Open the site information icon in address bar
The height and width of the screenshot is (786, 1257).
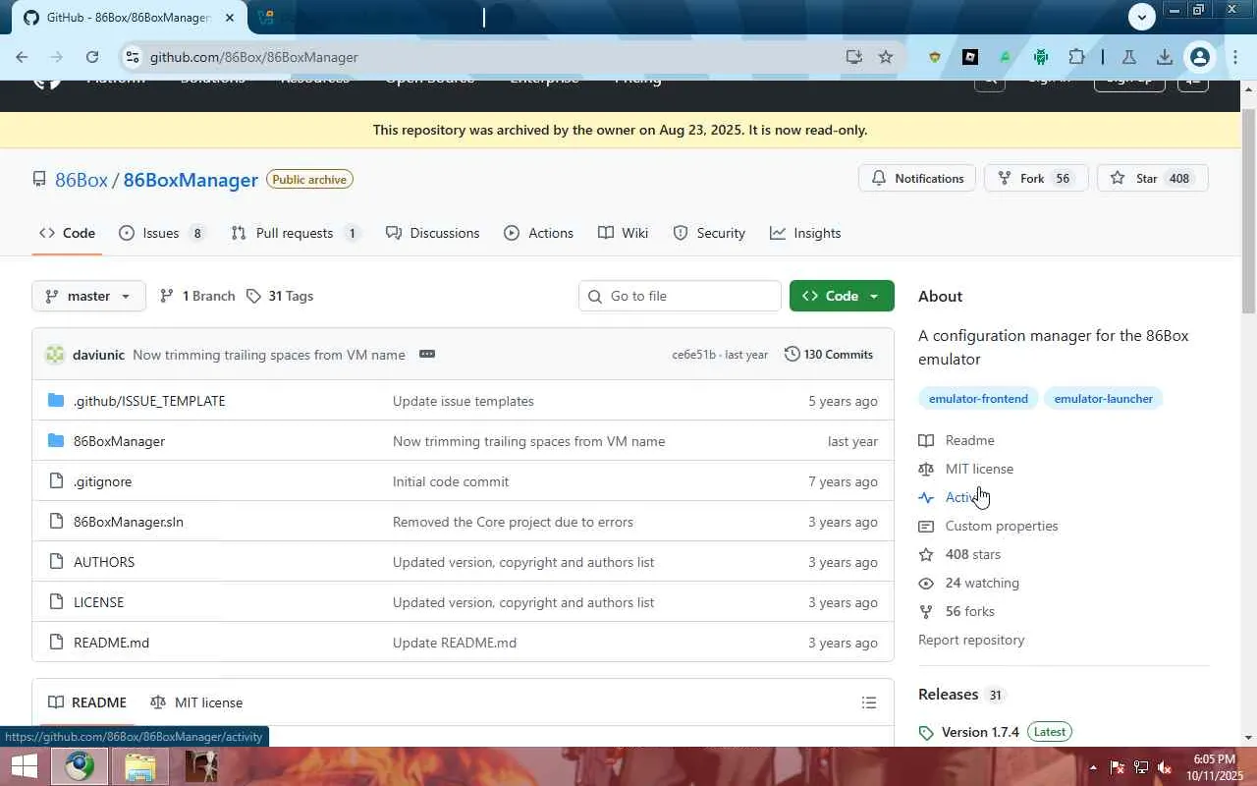(133, 57)
